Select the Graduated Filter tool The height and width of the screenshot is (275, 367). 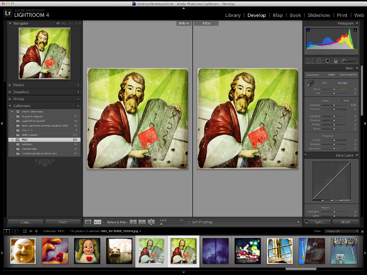click(336, 61)
